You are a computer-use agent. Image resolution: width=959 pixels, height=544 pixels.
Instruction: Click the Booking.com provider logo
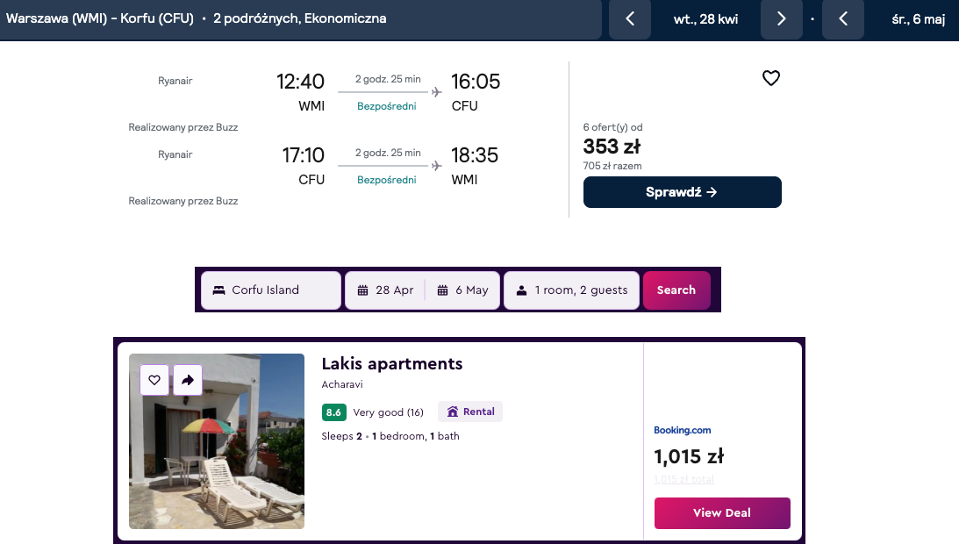click(682, 430)
